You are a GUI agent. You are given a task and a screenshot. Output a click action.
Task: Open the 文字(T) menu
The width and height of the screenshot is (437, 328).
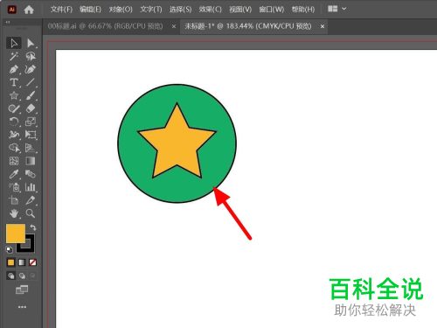(x=151, y=10)
